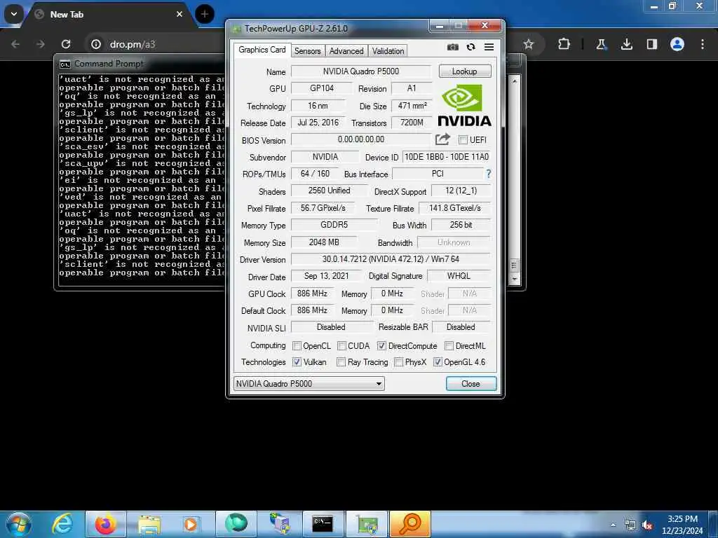Toggle the UEFI checkbox
Screen dimensions: 718x538
tap(463, 140)
